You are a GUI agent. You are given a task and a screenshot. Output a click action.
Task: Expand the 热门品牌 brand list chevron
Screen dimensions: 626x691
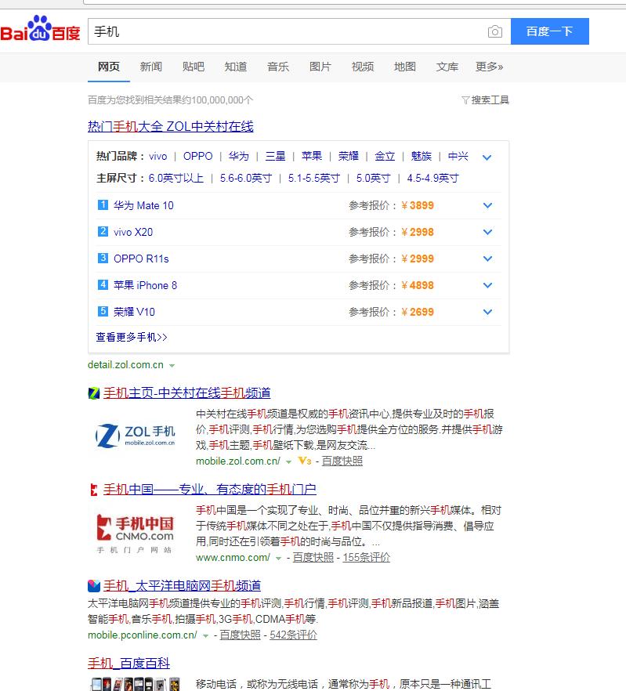click(487, 157)
